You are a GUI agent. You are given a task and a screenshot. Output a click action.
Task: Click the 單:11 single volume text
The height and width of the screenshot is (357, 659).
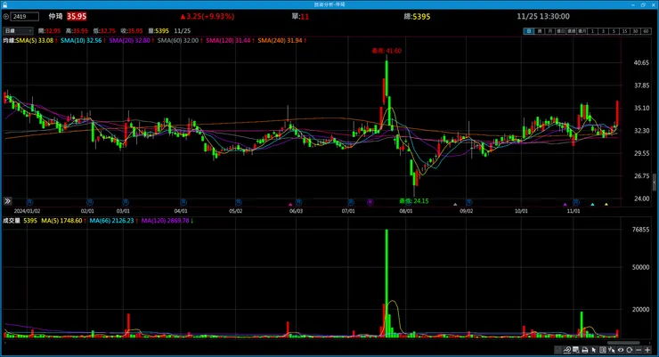300,16
